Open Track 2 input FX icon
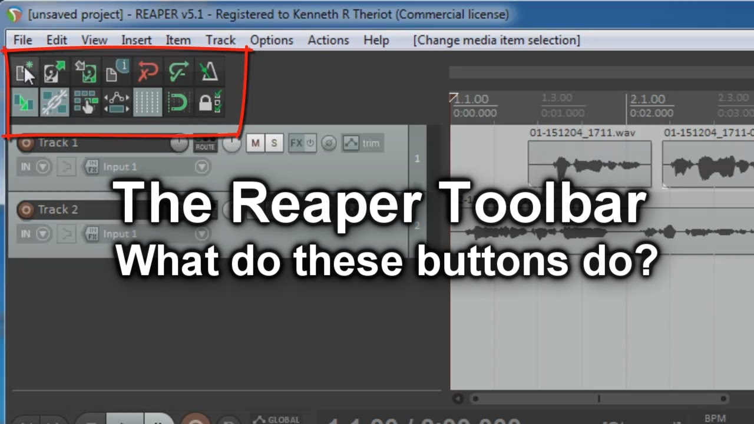Viewport: 754px width, 424px height. pyautogui.click(x=92, y=234)
